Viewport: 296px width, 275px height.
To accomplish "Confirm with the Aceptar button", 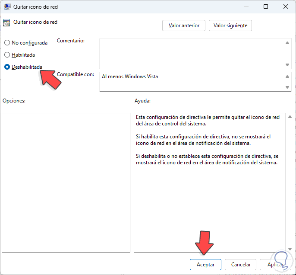I will (x=205, y=265).
